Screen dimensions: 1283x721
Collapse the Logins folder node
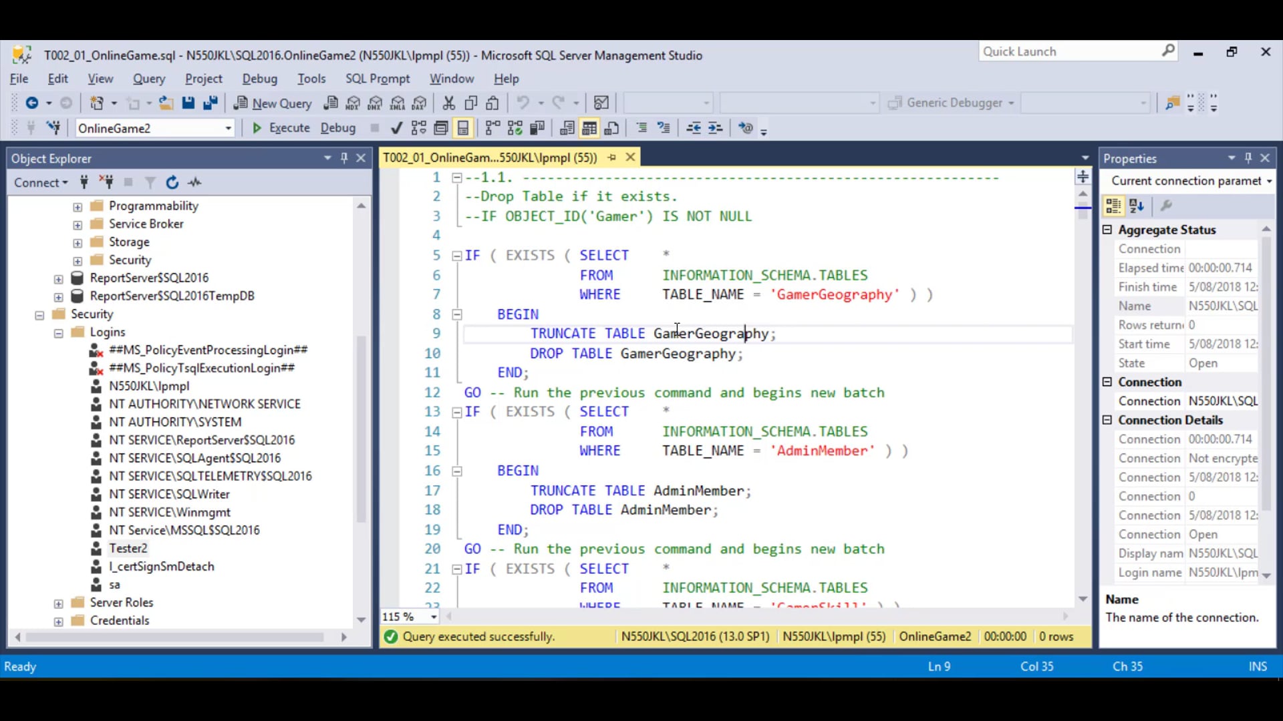[x=59, y=332]
